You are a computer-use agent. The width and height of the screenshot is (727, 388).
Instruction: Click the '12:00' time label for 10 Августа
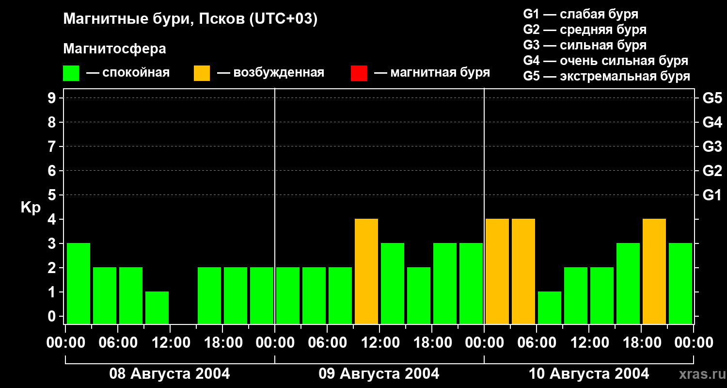point(589,342)
